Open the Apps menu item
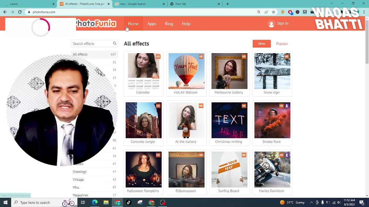369x207 pixels. tap(152, 24)
